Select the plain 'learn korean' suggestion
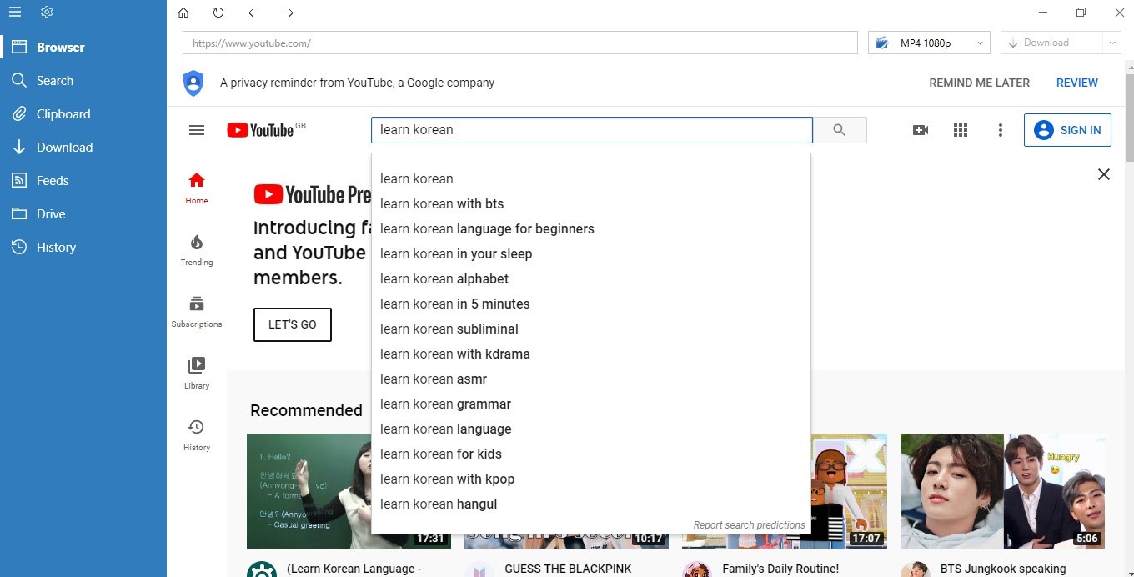The height and width of the screenshot is (577, 1134). [591, 178]
